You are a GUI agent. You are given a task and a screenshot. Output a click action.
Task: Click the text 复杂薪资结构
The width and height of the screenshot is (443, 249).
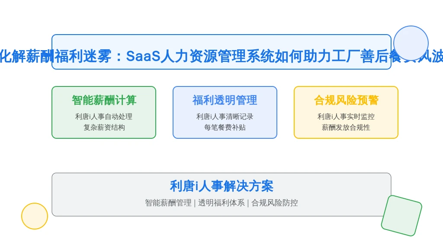(x=104, y=128)
